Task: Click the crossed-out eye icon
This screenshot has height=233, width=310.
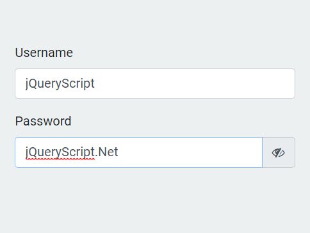Action: 278,152
